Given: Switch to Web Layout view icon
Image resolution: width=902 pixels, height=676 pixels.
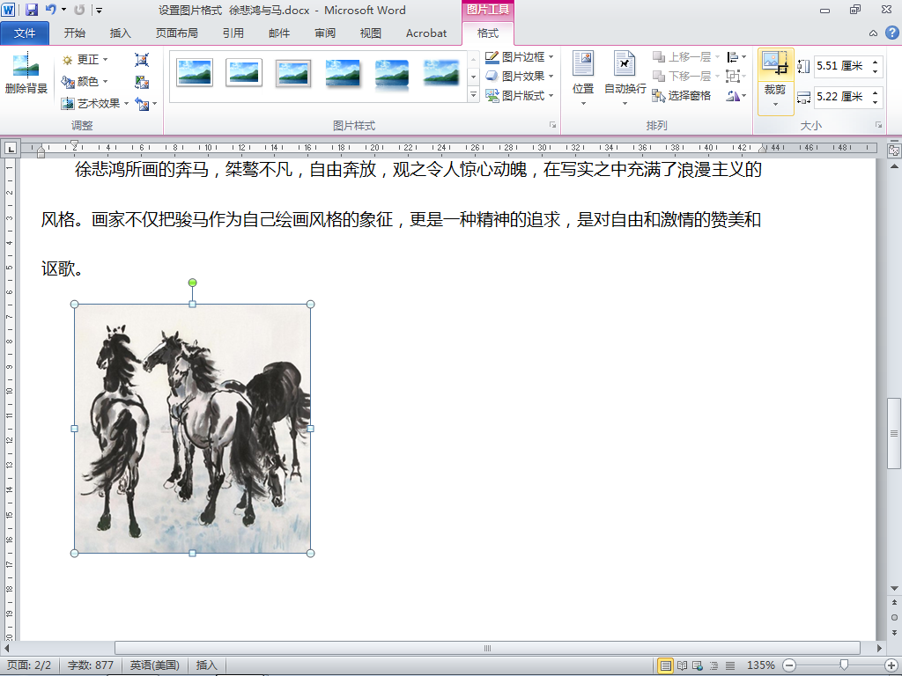Looking at the screenshot, I should coord(698,665).
